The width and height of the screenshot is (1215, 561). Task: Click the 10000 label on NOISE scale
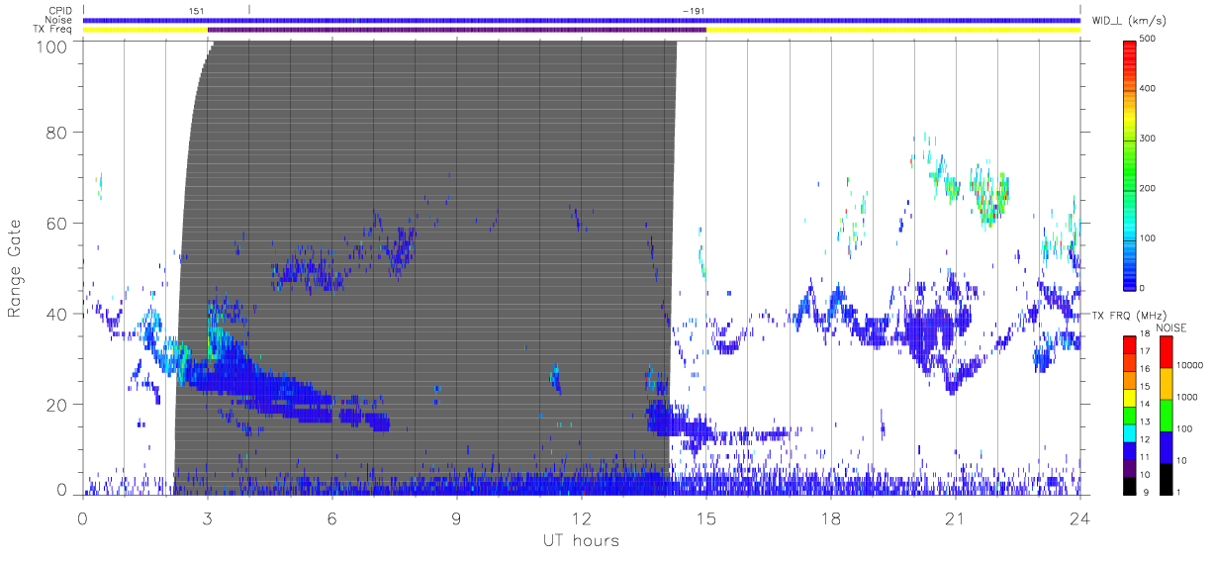(x=1188, y=365)
